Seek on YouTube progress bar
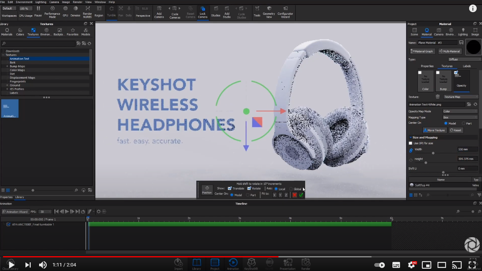The width and height of the screenshot is (482, 271). pyautogui.click(x=241, y=257)
